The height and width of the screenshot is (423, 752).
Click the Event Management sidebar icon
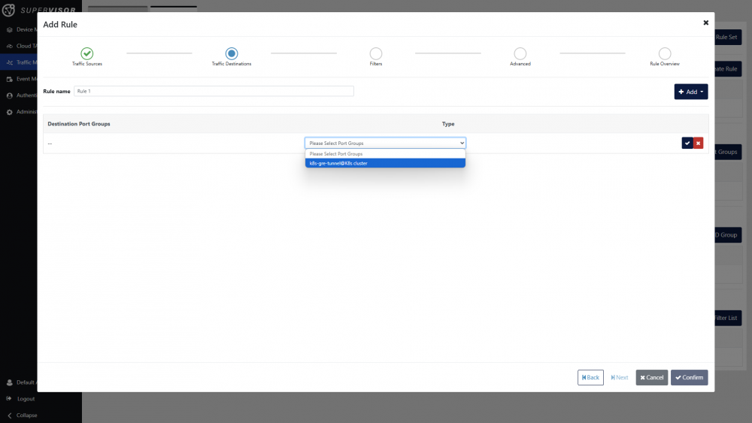coord(10,79)
